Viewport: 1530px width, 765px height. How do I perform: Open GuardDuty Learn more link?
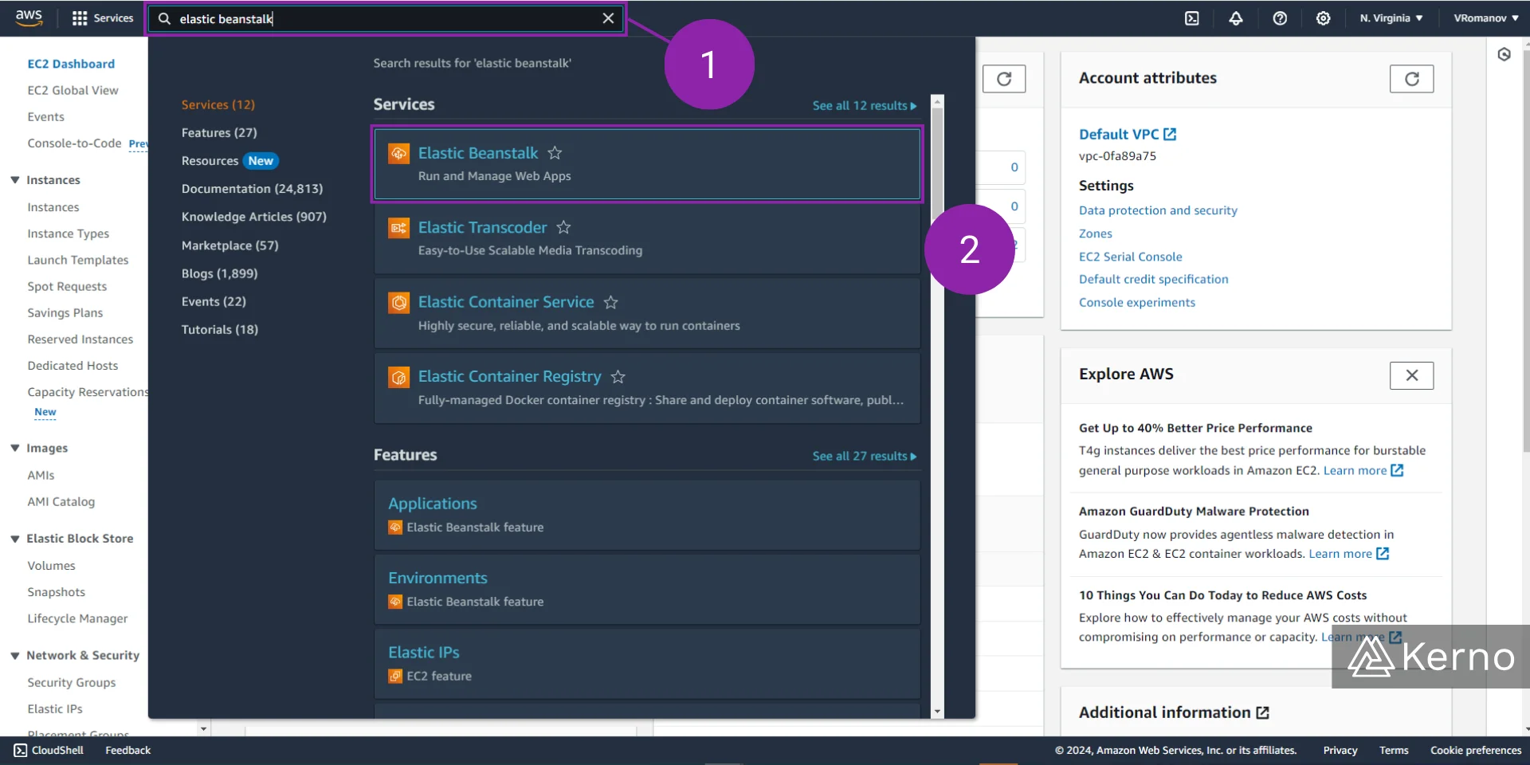pyautogui.click(x=1348, y=554)
